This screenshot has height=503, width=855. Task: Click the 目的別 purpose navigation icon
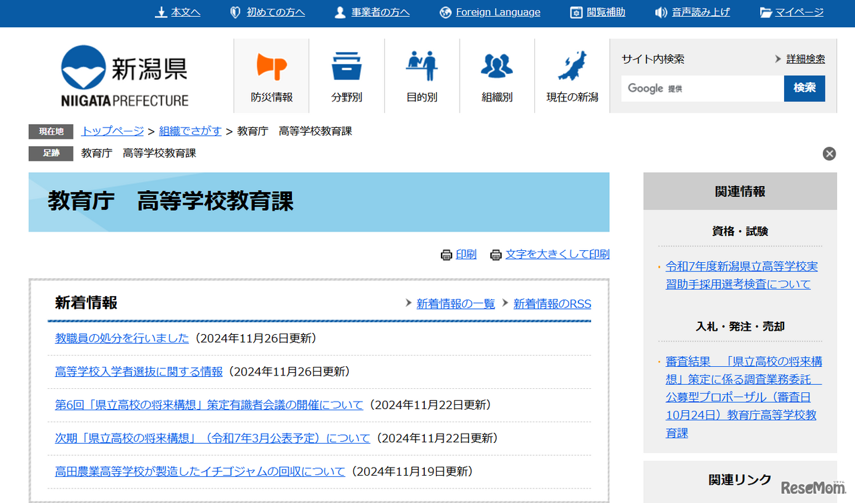421,73
